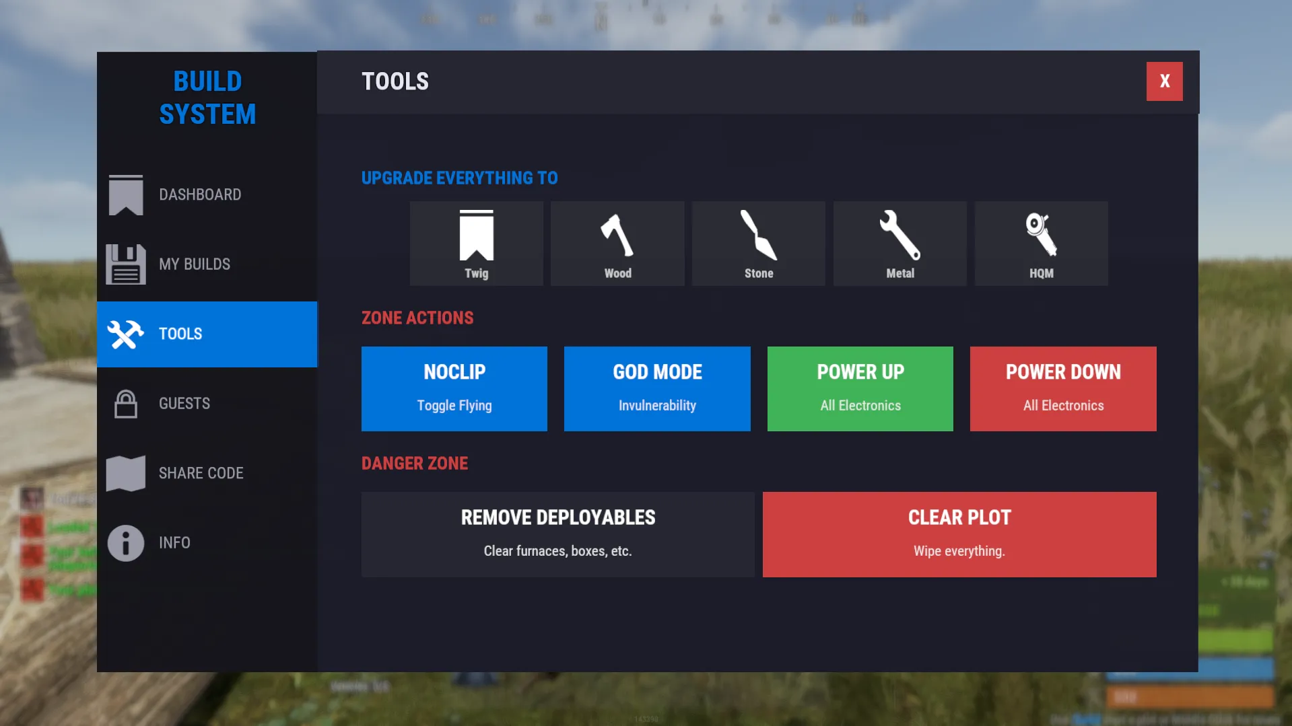Upgrade everything to Metal
This screenshot has width=1292, height=726.
tap(900, 244)
